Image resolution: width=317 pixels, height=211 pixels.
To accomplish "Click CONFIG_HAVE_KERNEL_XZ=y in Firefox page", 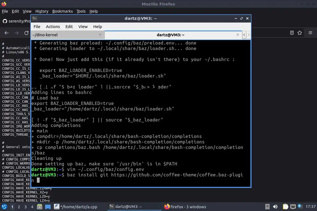I will pyautogui.click(x=25, y=192).
